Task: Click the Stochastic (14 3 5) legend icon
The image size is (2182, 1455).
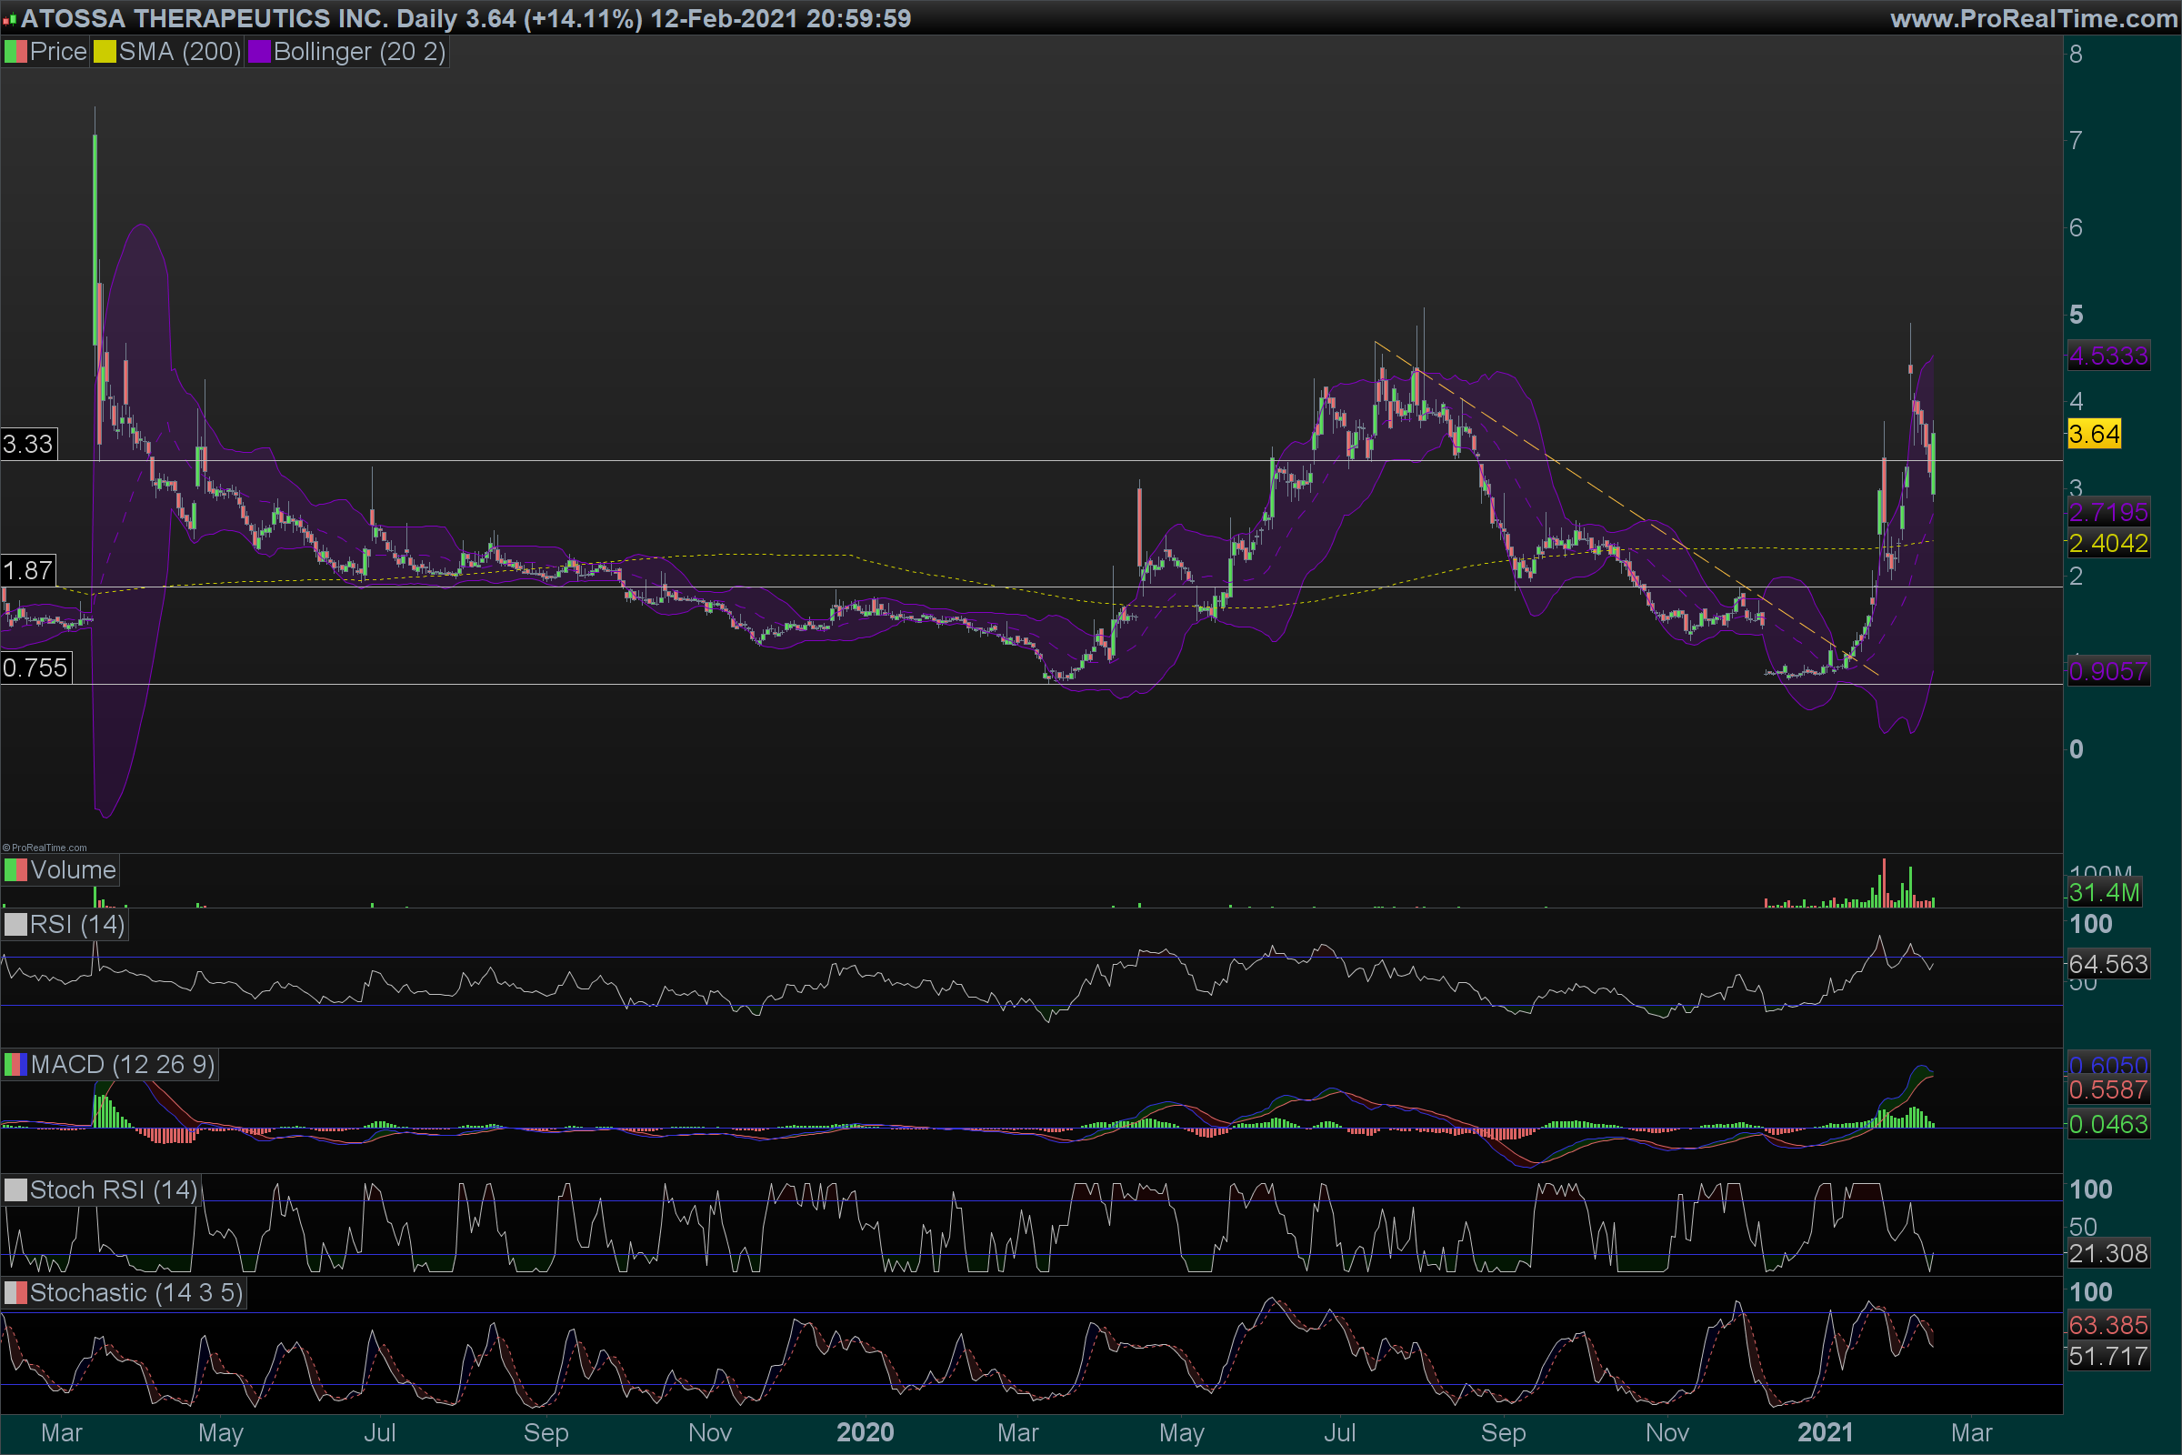Action: pos(15,1293)
